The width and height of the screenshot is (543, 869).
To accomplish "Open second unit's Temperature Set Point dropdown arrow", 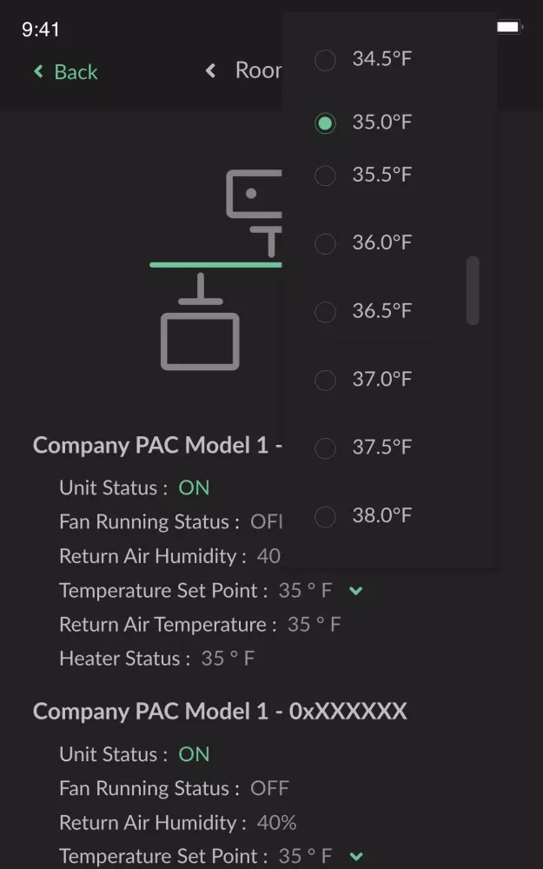I will pyautogui.click(x=356, y=857).
